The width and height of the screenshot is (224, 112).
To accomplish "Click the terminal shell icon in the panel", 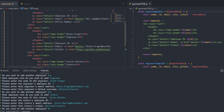I will (222, 71).
